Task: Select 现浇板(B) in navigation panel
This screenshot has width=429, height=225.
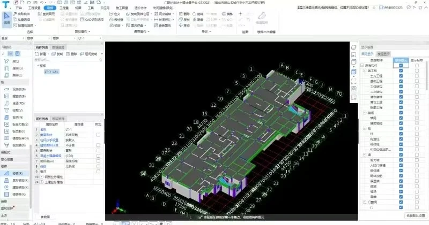Action: tap(16, 89)
